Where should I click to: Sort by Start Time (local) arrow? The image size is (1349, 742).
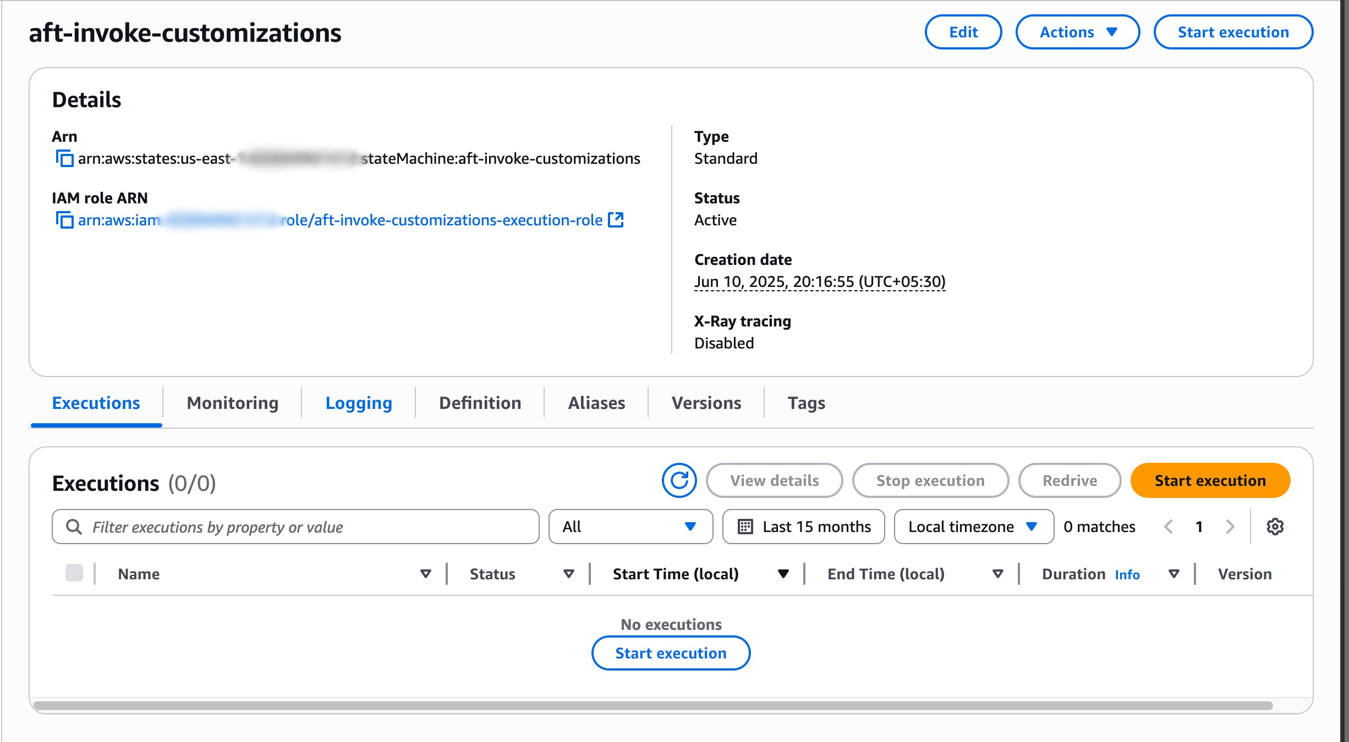(x=783, y=574)
